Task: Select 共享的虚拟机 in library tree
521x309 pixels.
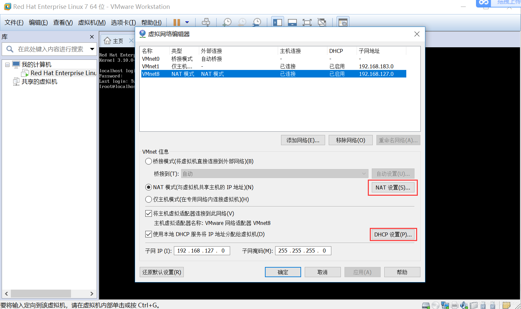Action: click(39, 82)
